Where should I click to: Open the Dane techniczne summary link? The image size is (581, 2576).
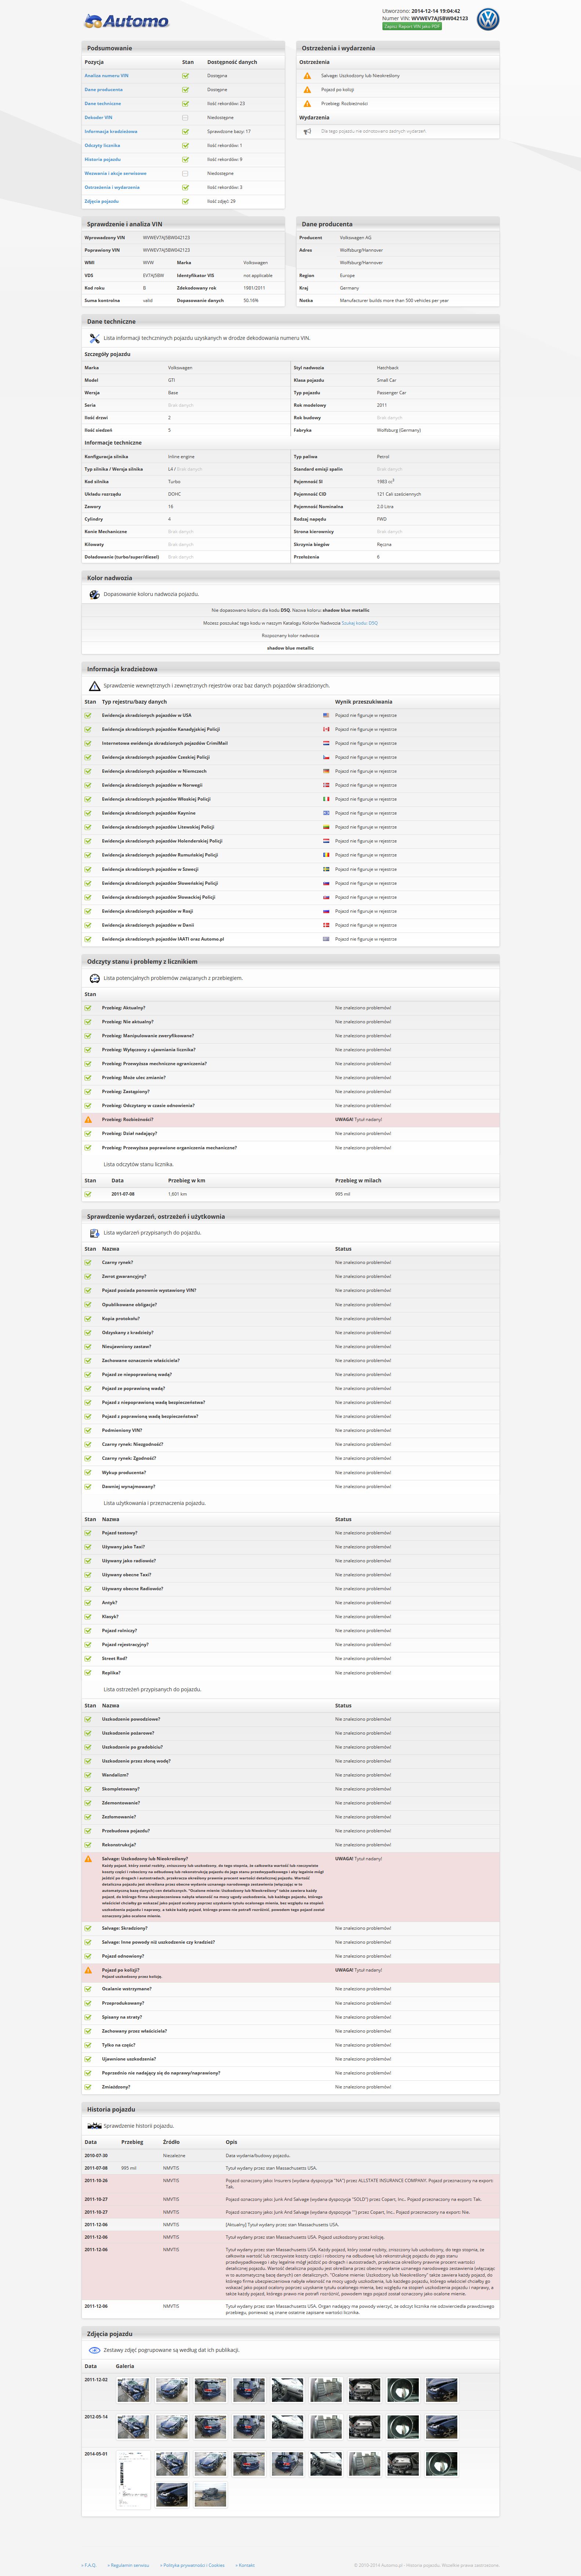pyautogui.click(x=103, y=104)
